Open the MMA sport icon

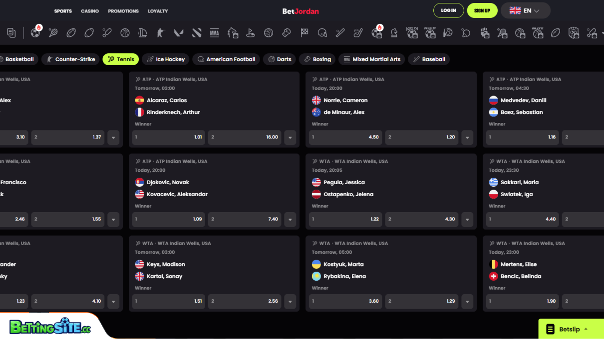(214, 33)
